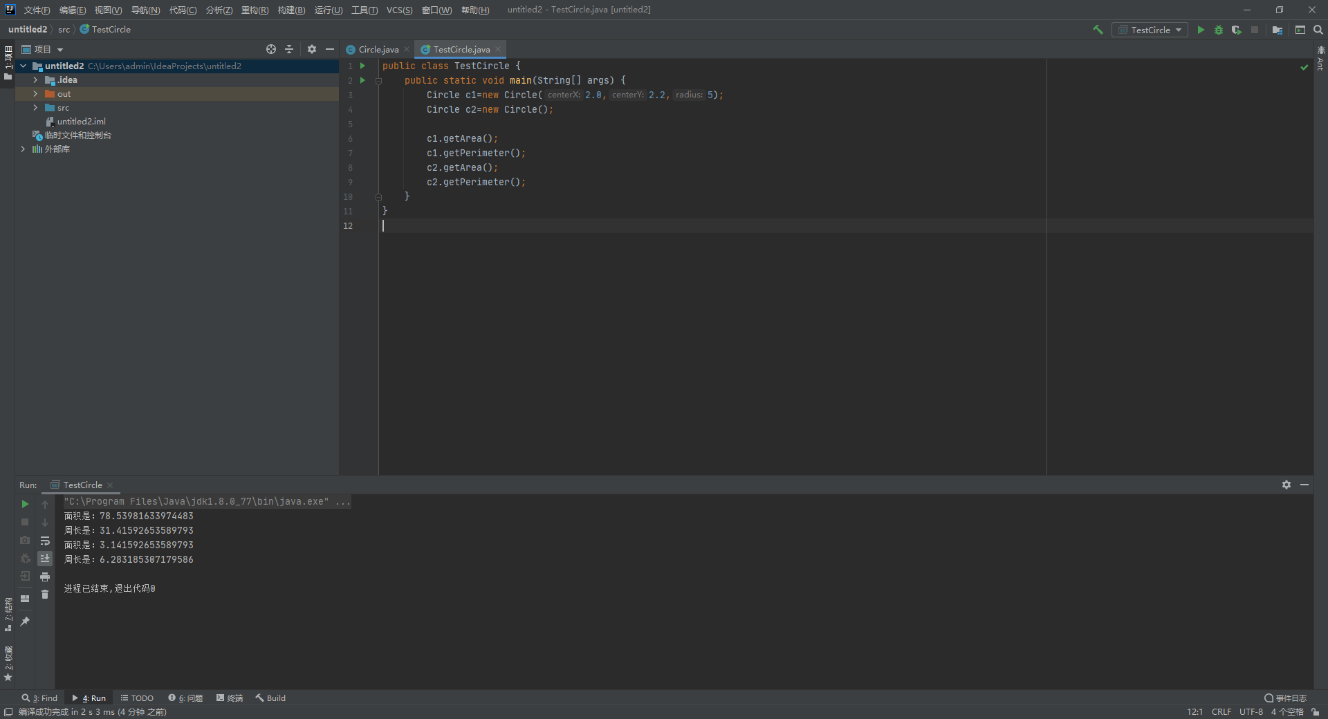
Task: Open Project Structure dialog icon
Action: pyautogui.click(x=1278, y=30)
